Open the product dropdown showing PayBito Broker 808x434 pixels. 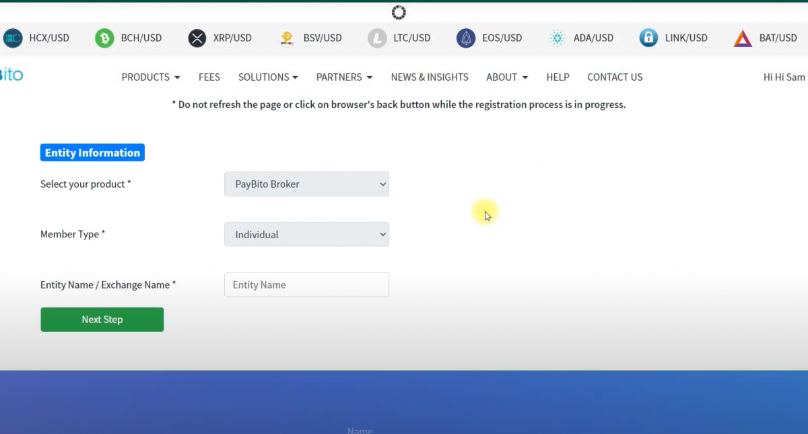click(x=306, y=184)
